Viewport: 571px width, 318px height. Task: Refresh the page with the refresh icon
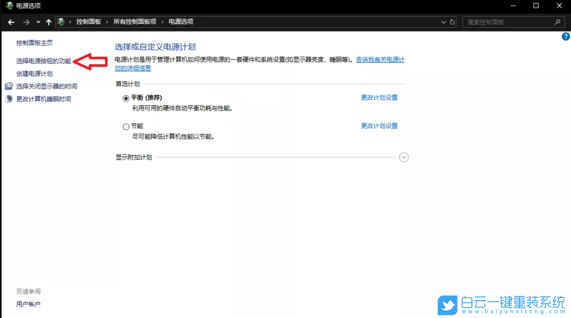(452, 22)
